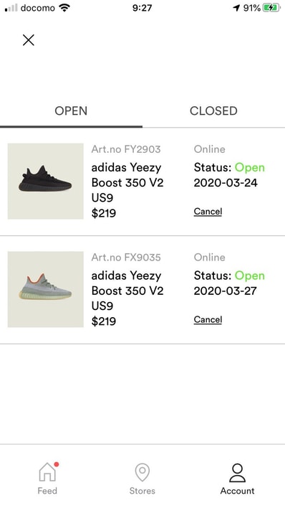The height and width of the screenshot is (508, 285).
Task: Select the OPEN tab
Action: pyautogui.click(x=71, y=111)
